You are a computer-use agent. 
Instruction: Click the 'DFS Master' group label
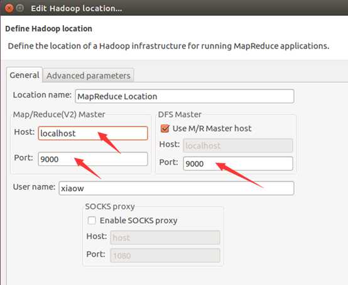(x=180, y=115)
